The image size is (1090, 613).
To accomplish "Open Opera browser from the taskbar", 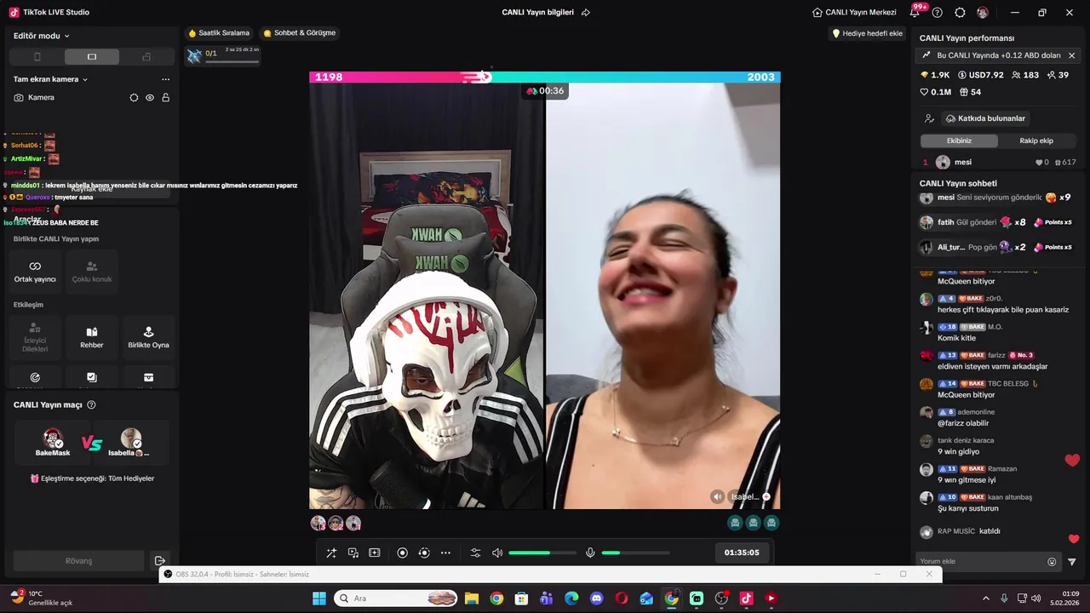I will click(622, 599).
